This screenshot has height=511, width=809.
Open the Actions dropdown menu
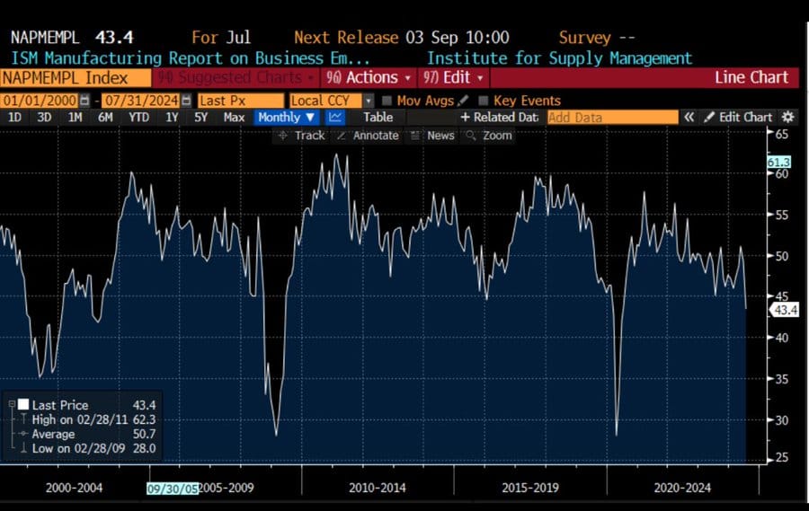click(369, 78)
